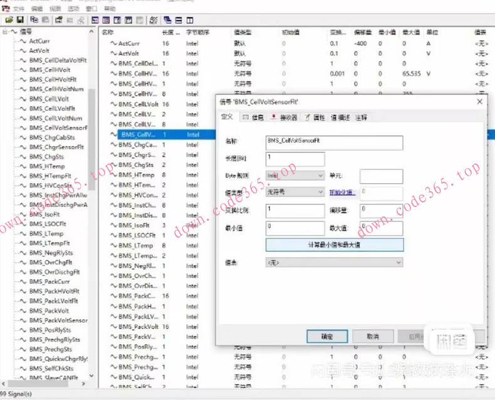Open the 值类型 无符号 dropdown
This screenshot has width=495, height=400.
320,192
